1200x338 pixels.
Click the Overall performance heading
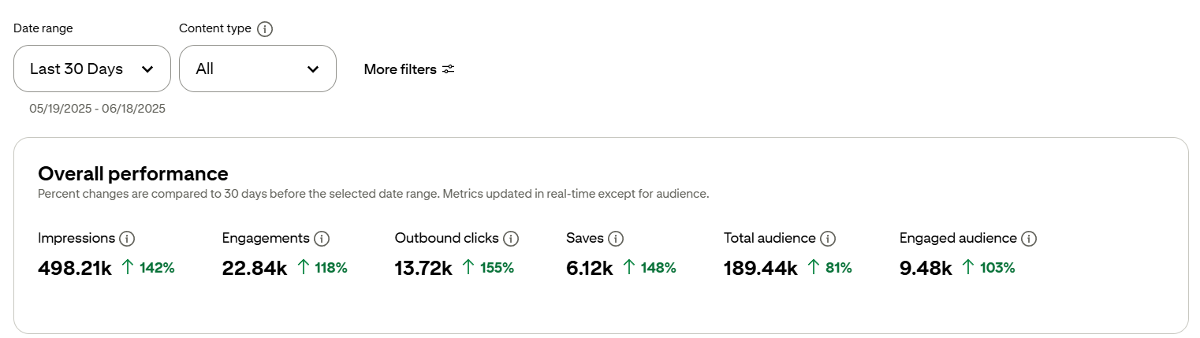[x=133, y=174]
